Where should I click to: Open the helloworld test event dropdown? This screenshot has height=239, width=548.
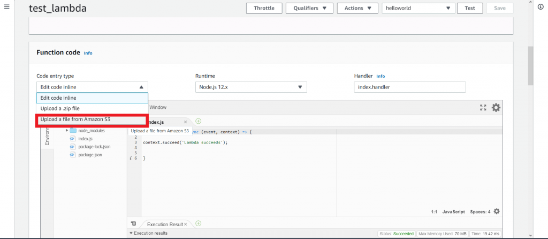coord(417,8)
